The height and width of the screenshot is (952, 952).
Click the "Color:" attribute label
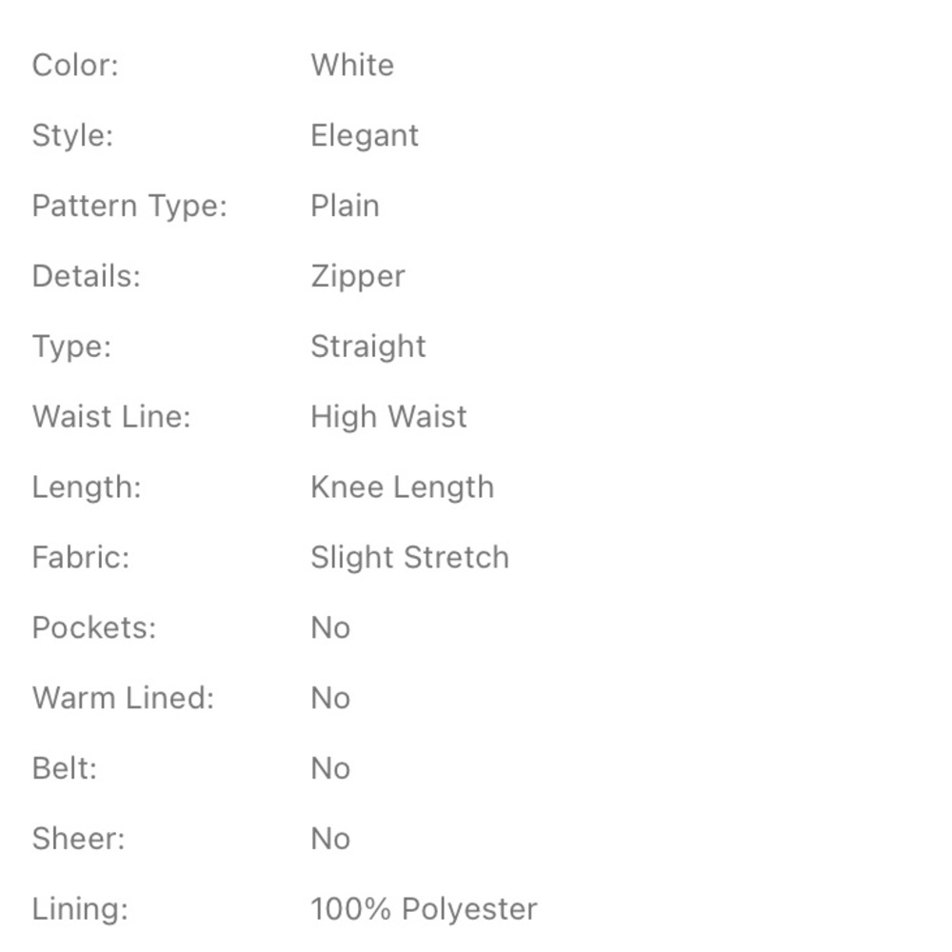click(x=75, y=66)
